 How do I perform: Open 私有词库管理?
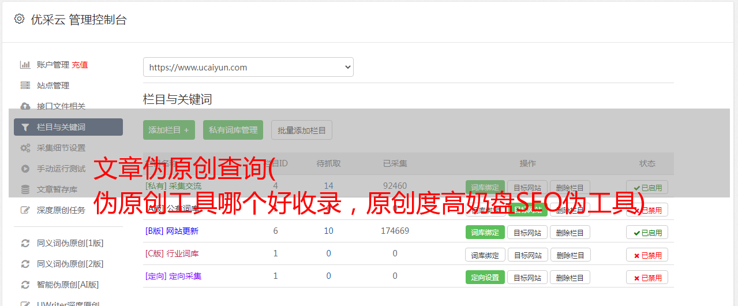tap(233, 130)
